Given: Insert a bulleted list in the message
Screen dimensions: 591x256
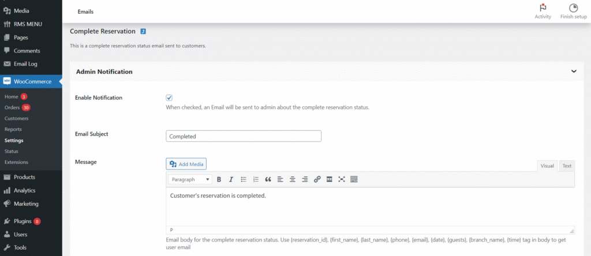Looking at the screenshot, I should click(244, 179).
